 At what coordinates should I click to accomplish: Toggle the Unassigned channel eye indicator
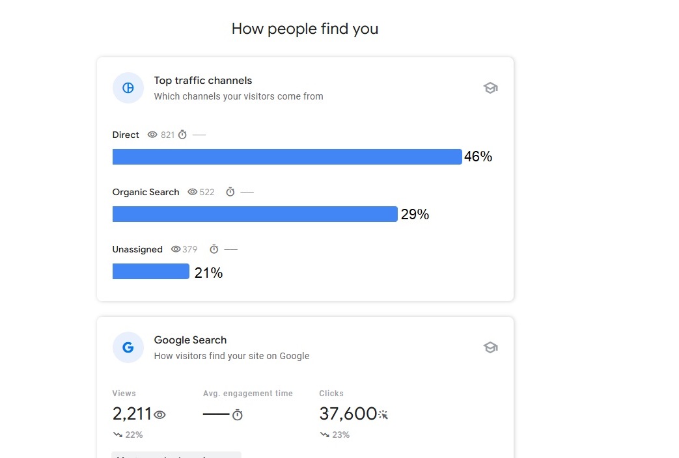click(x=176, y=249)
